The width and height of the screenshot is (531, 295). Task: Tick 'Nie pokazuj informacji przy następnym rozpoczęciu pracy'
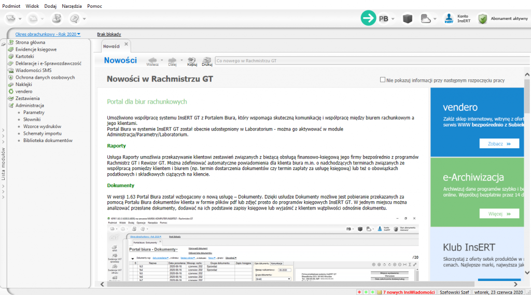(x=383, y=80)
